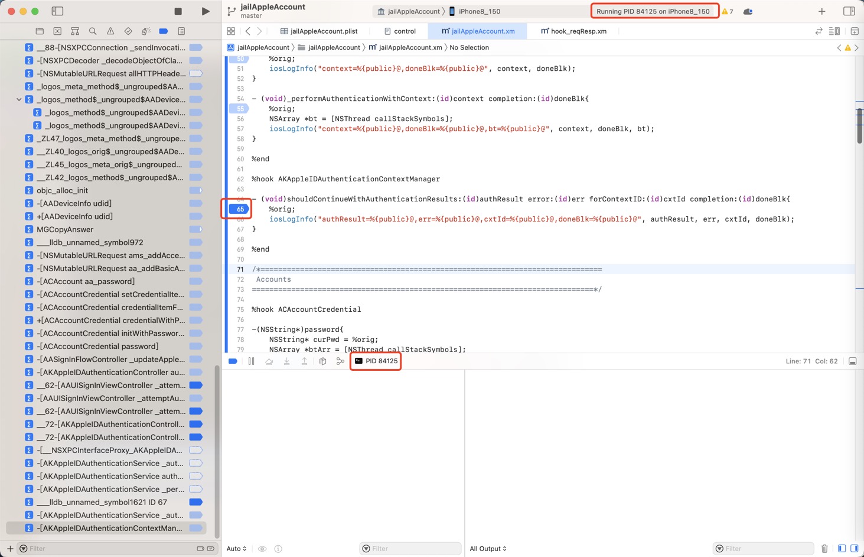Screen dimensions: 864x557
Task: Add a new editor tab with plus
Action: tap(821, 11)
